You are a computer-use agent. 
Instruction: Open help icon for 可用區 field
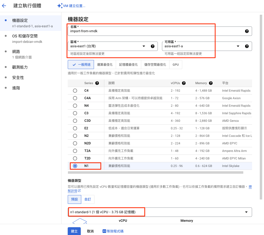[247, 46]
